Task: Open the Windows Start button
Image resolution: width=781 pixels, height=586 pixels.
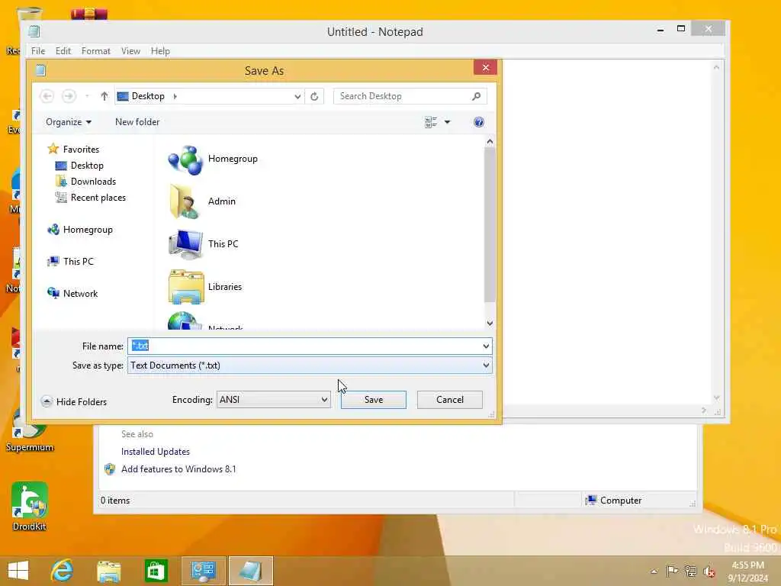Action: pyautogui.click(x=18, y=571)
